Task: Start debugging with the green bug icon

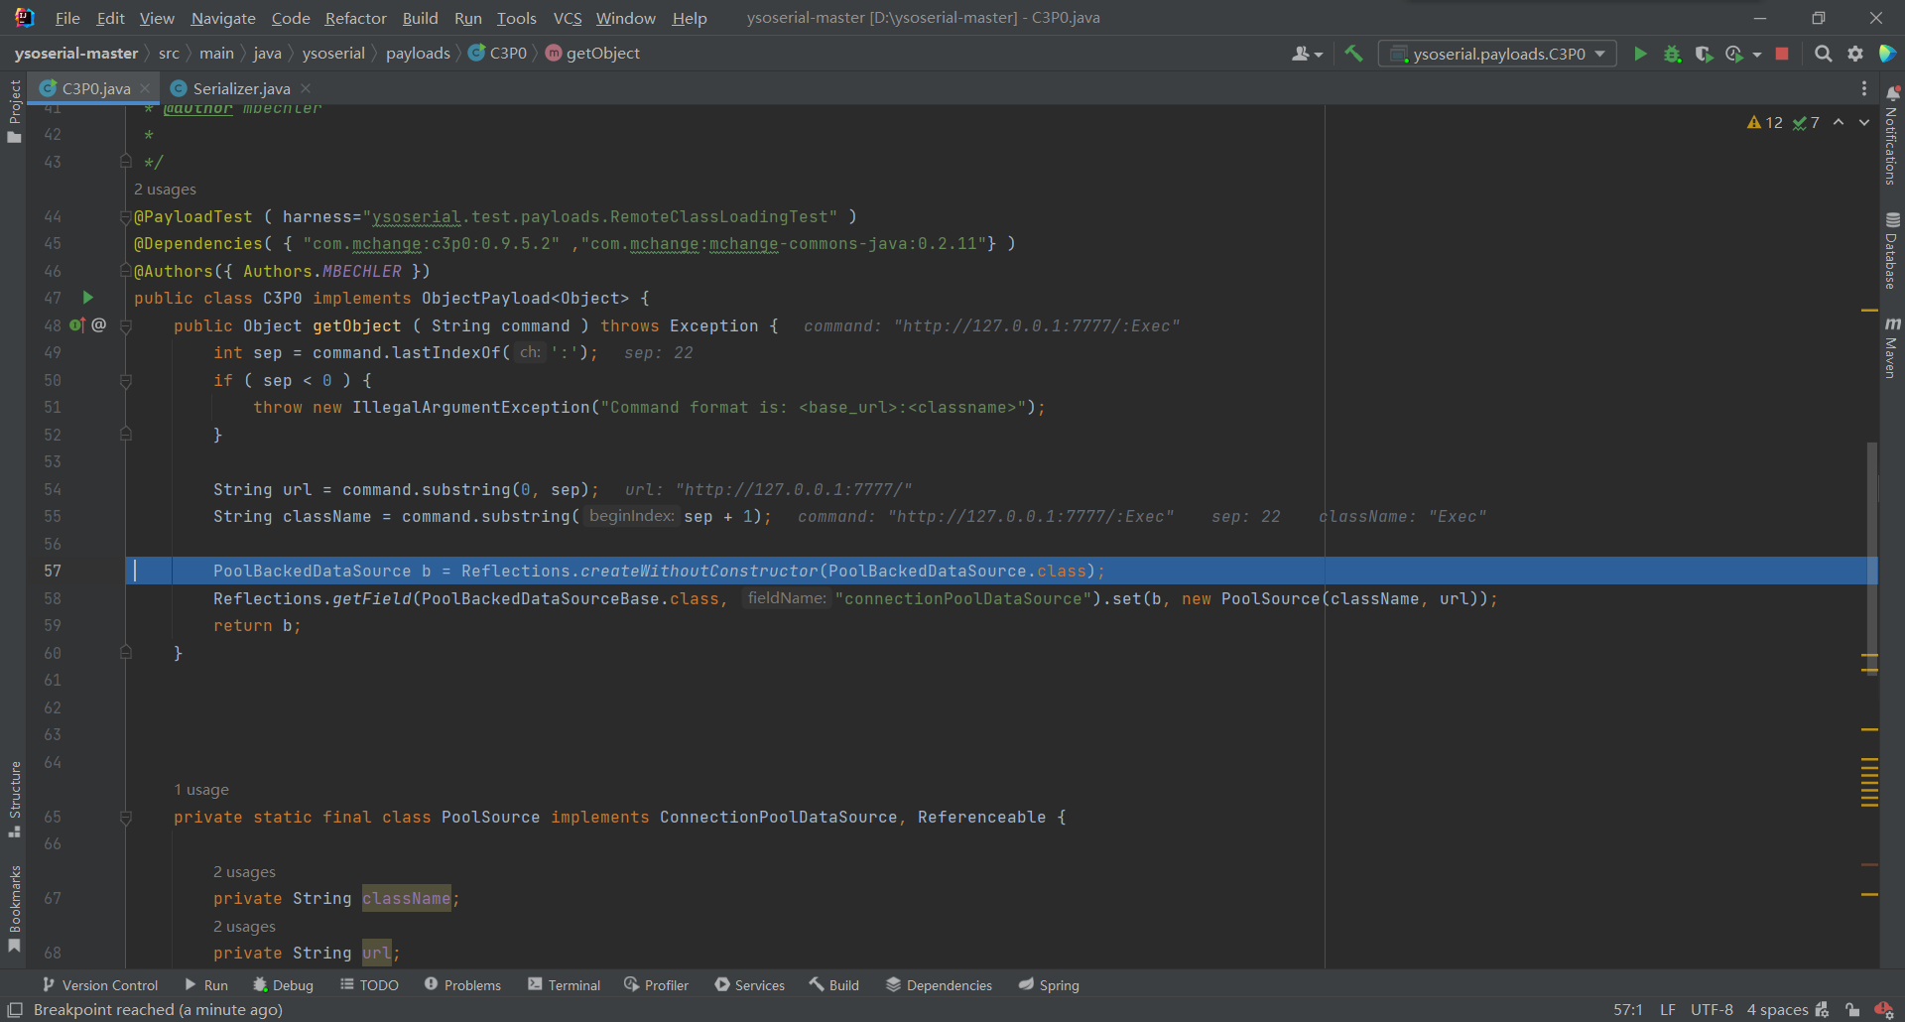Action: [1672, 54]
